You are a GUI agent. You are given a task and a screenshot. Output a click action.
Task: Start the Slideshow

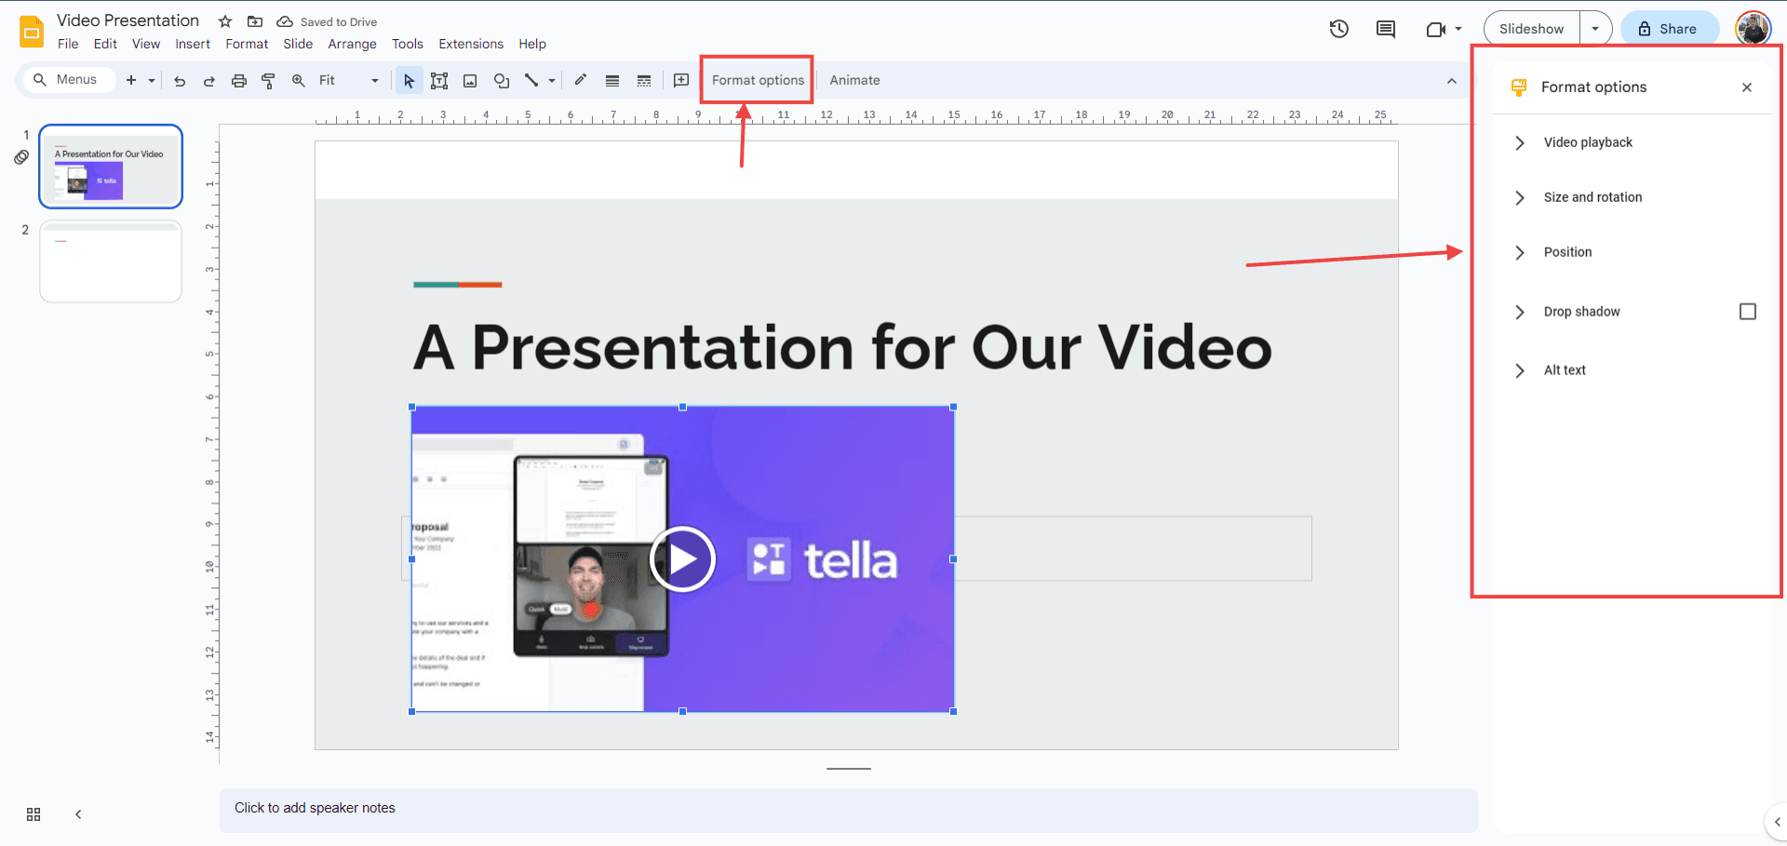click(x=1531, y=29)
